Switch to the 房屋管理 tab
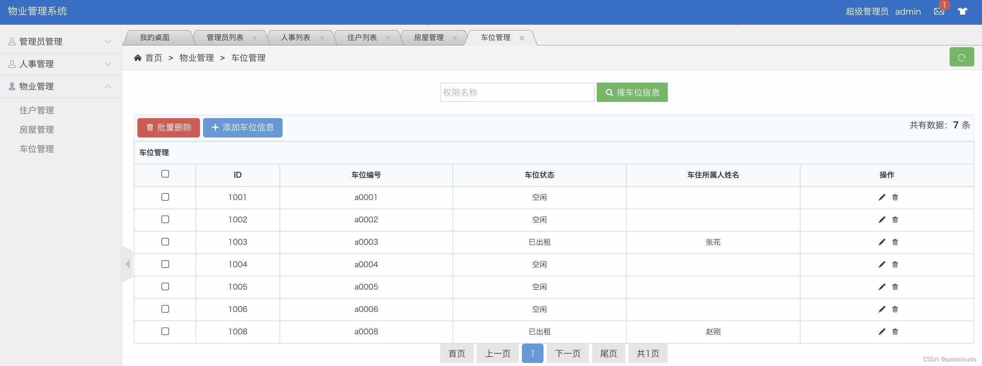 429,37
